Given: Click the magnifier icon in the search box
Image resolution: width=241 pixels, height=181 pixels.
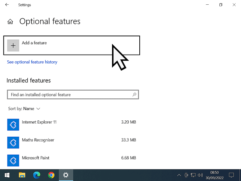Looking at the screenshot, I should point(134,95).
